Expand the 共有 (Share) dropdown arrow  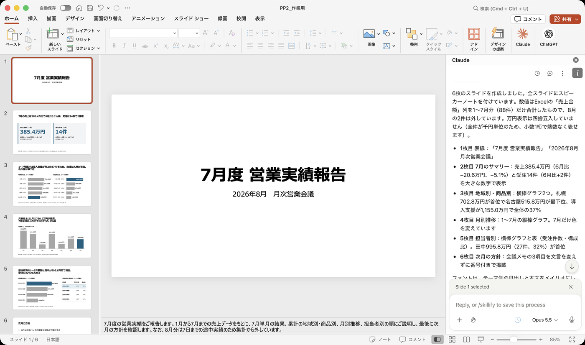coord(577,19)
